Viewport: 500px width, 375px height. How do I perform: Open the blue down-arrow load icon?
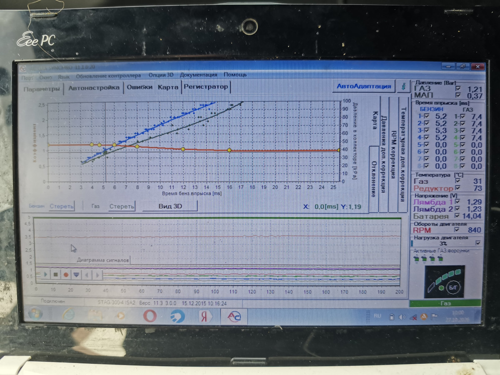(76, 275)
